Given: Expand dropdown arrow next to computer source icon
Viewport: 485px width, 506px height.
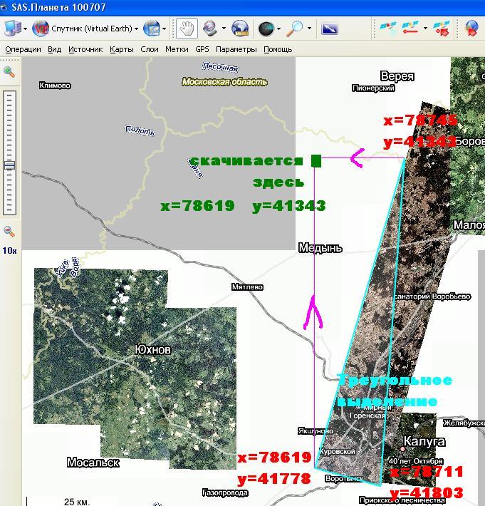Looking at the screenshot, I should tap(26, 29).
